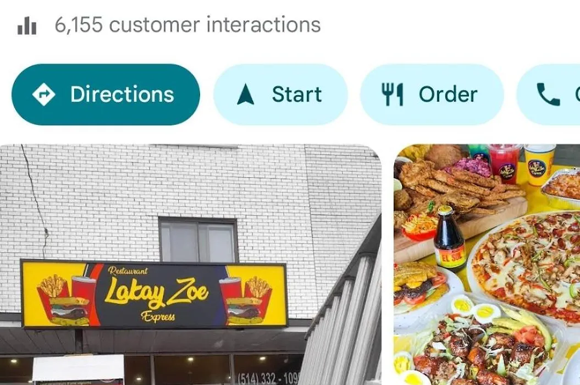Open the food platter photo
580x385 pixels.
pos(487,265)
